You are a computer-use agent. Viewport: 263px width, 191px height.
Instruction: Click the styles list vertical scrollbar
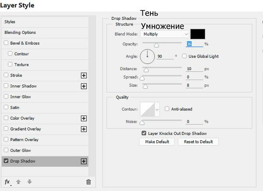coord(92,96)
